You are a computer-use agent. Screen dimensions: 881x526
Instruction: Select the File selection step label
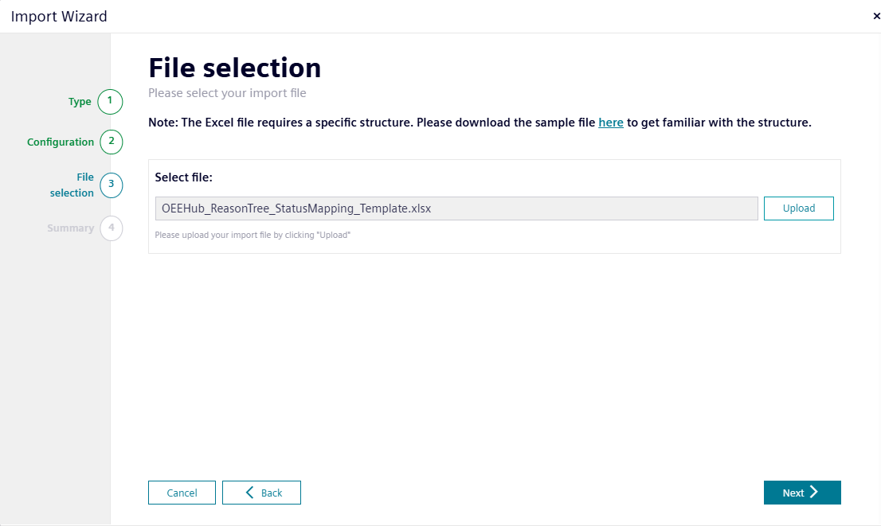pyautogui.click(x=72, y=185)
